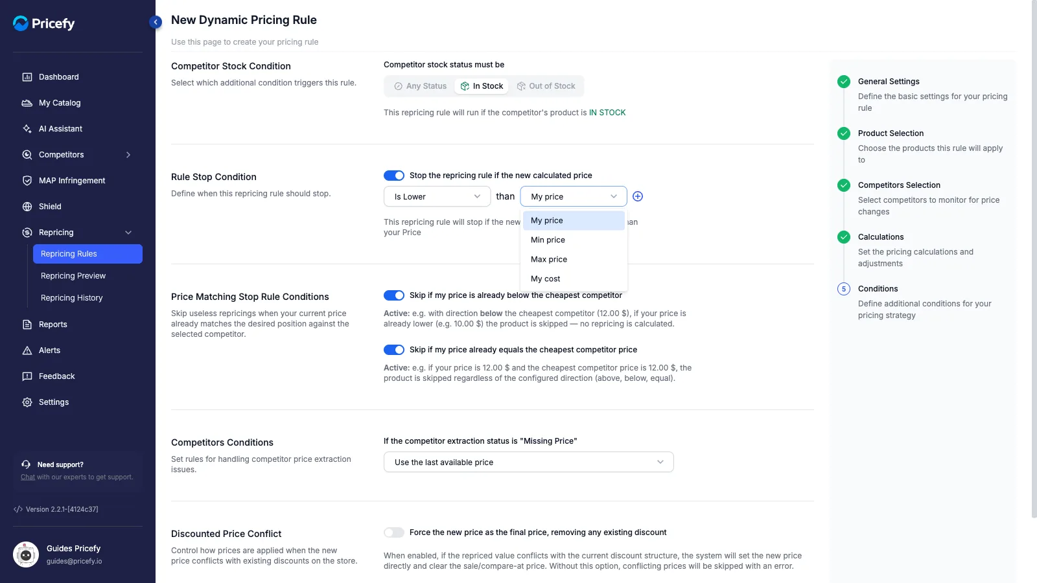Viewport: 1037px width, 583px height.
Task: Click the Pricefy logo
Action: tap(44, 23)
